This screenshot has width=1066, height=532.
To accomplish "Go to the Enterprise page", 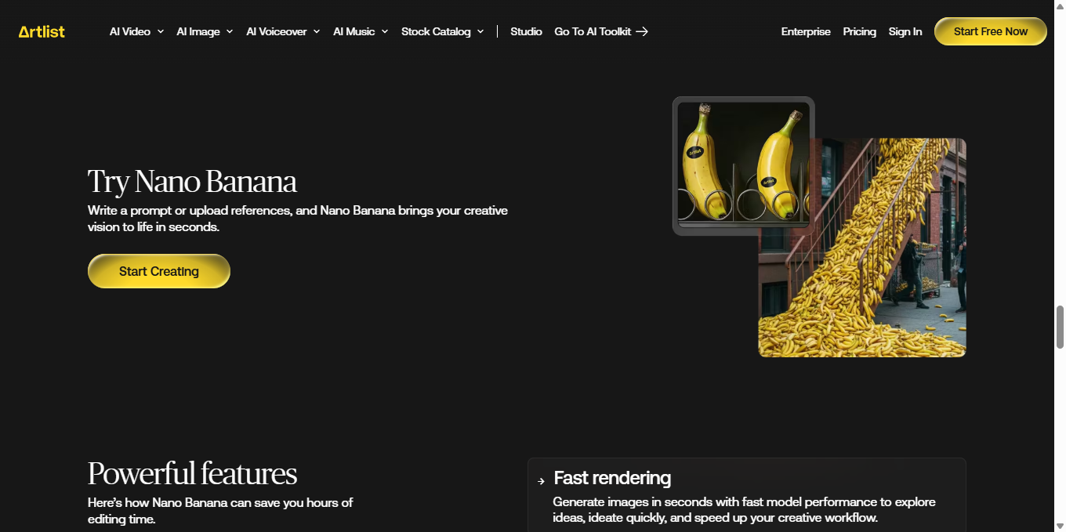I will (806, 31).
